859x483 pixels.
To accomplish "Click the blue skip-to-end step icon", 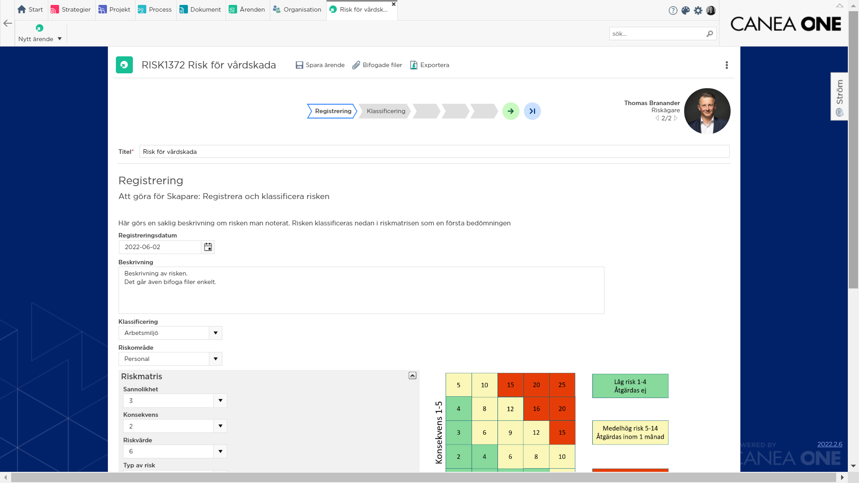I will coord(532,111).
